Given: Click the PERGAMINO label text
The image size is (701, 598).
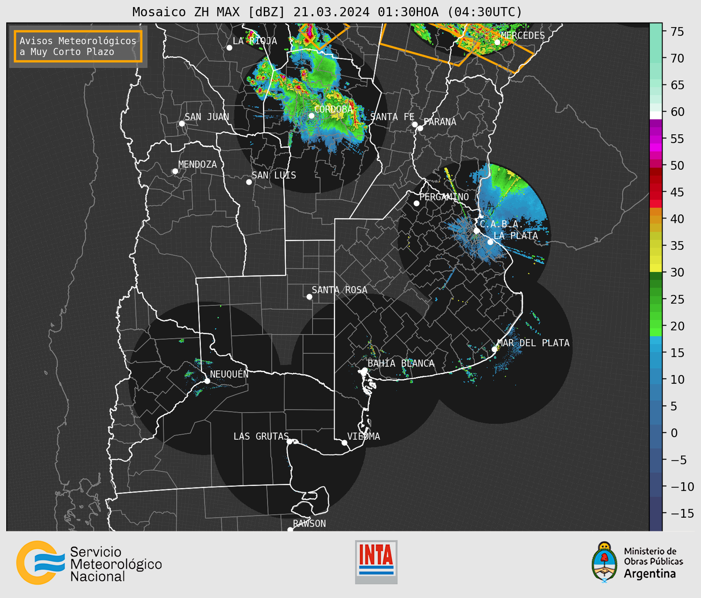Looking at the screenshot, I should pos(444,197).
